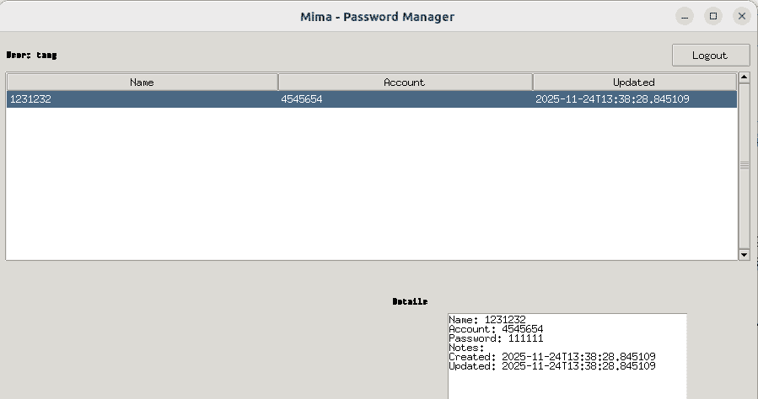Click the User: tang label
This screenshot has width=758, height=399.
tap(31, 56)
